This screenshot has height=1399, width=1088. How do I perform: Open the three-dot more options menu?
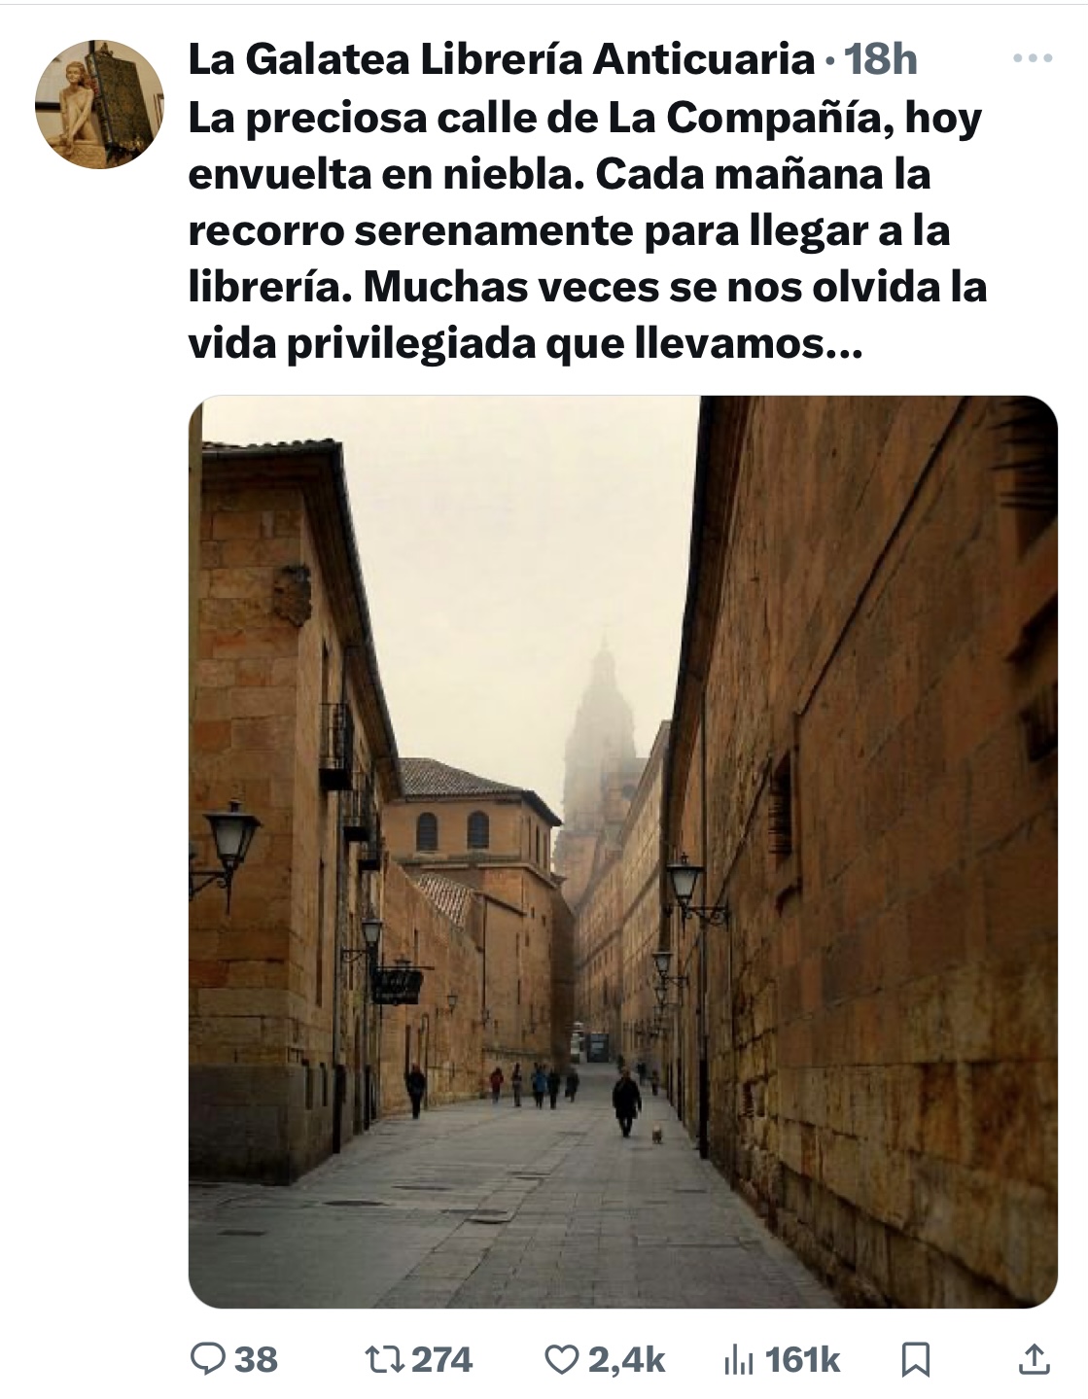1033,59
